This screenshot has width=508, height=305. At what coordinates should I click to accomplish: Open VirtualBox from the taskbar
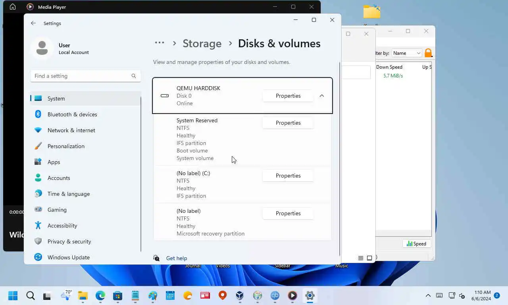coord(240,295)
